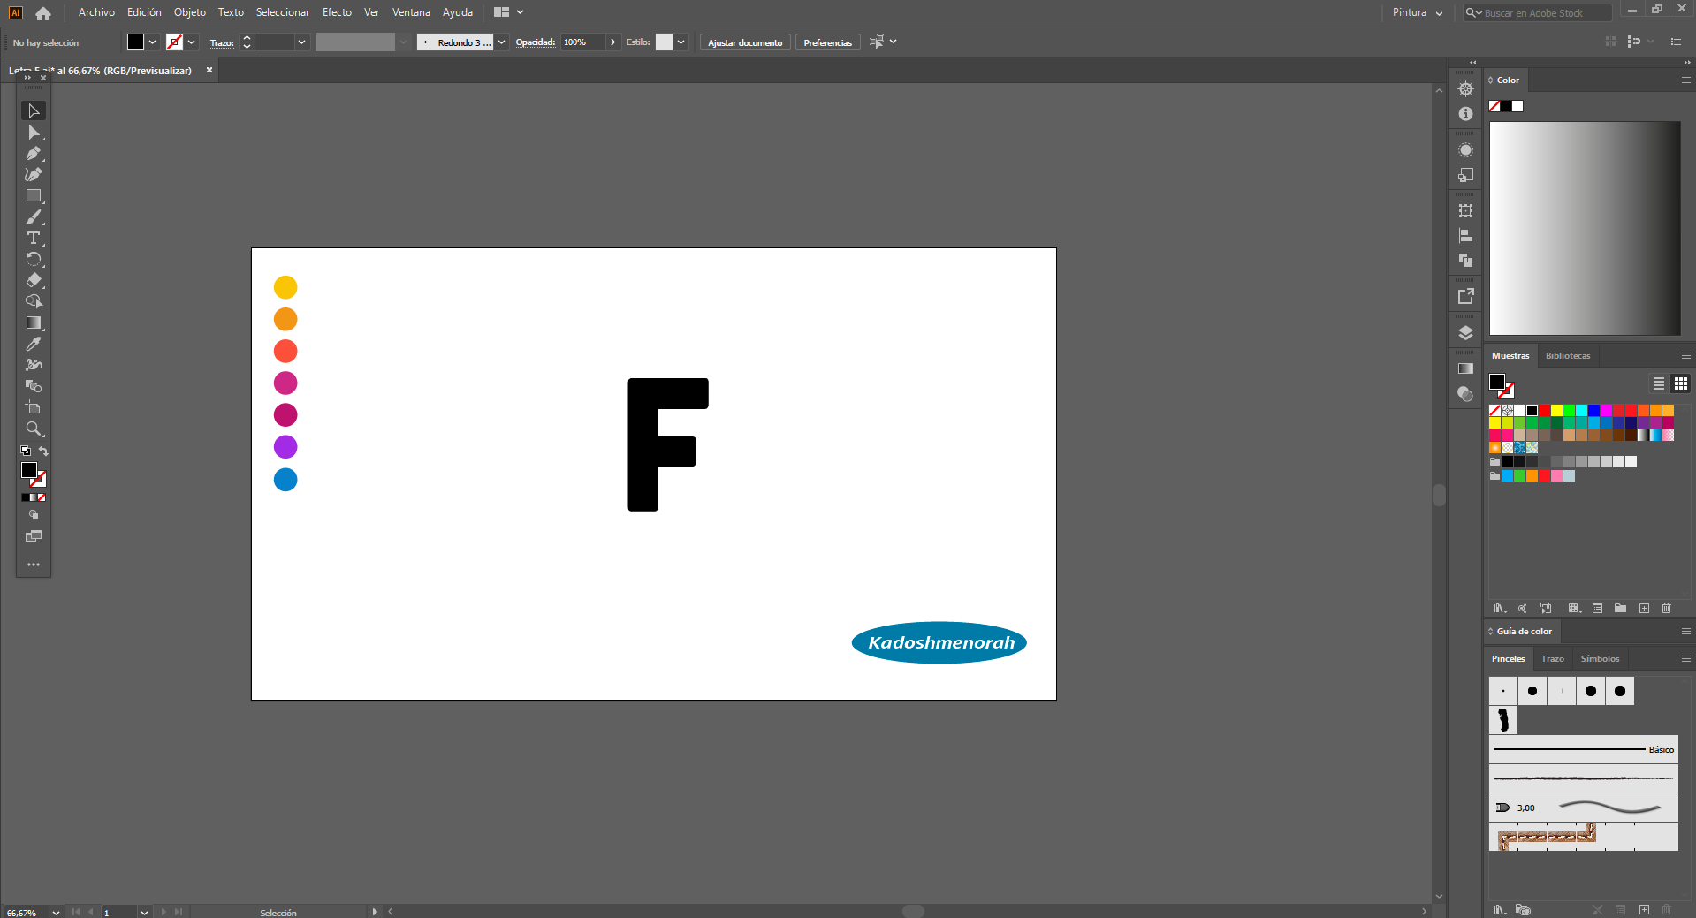Select the Gradient tool
The image size is (1696, 918).
34,323
